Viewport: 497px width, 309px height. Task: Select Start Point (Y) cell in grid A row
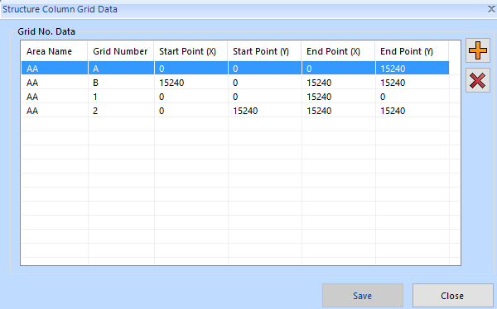click(265, 69)
